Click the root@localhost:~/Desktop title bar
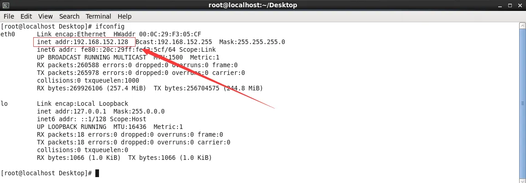This screenshot has height=183, width=526. pos(263,5)
